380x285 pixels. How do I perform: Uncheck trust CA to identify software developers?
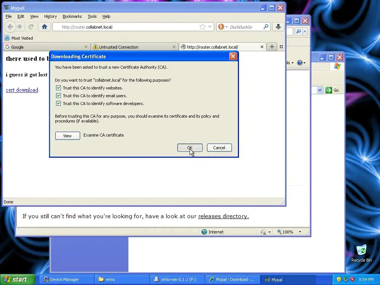coord(58,103)
